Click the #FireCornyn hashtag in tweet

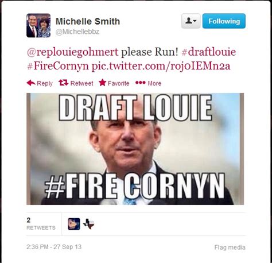click(58, 66)
